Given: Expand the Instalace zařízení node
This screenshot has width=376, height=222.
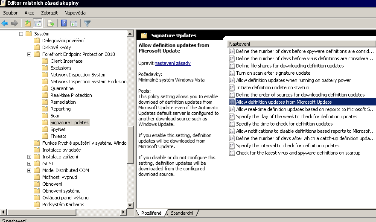Looking at the screenshot, I should tap(29, 157).
